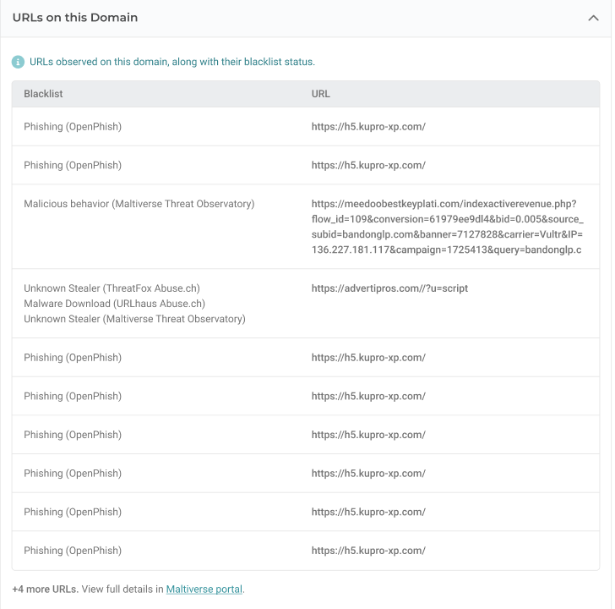Click the last h5.kupro-xp.com URL
The height and width of the screenshot is (609, 615).
[367, 551]
